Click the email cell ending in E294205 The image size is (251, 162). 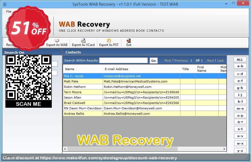click(142, 98)
